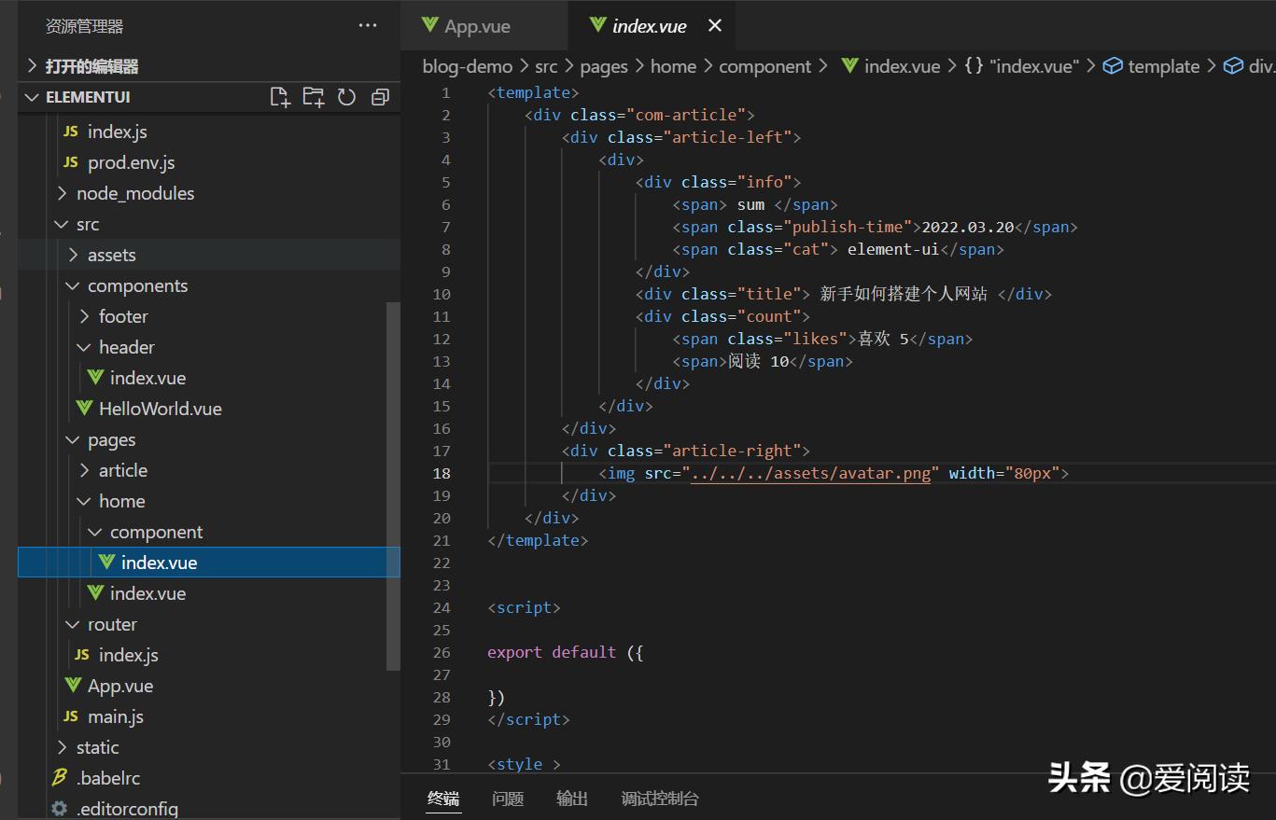Collapse the pages folder

tap(111, 439)
